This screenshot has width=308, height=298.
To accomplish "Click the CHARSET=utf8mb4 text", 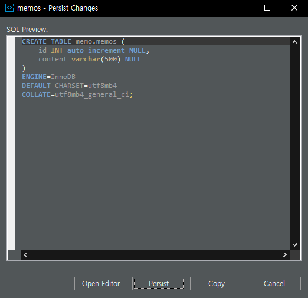I will coord(86,86).
